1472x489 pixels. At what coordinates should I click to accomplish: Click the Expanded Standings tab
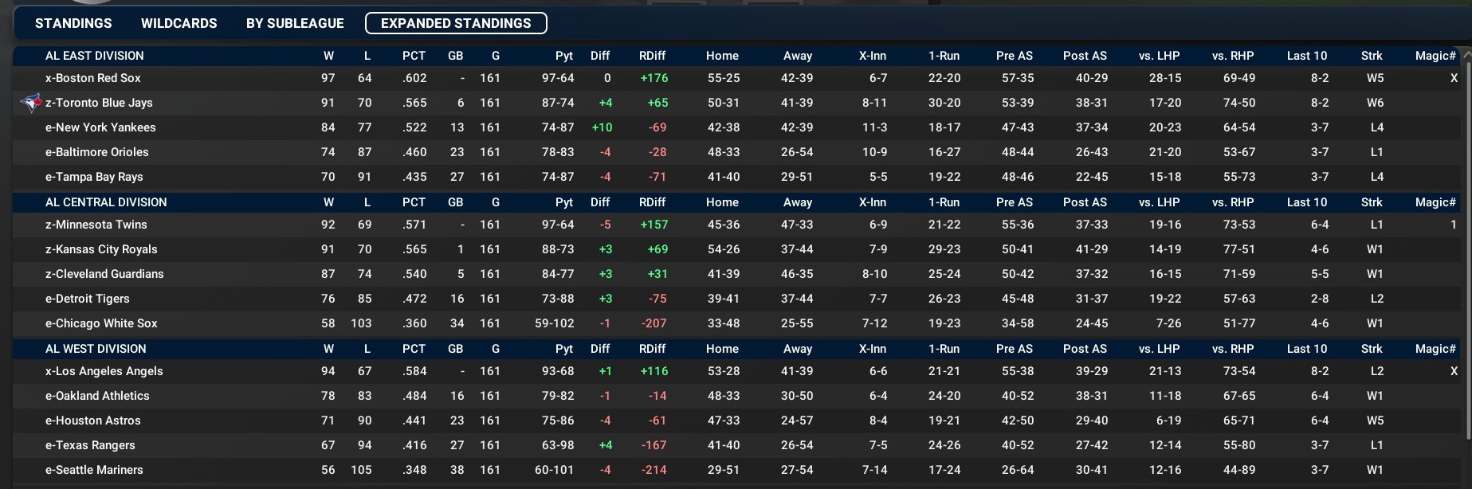click(456, 23)
